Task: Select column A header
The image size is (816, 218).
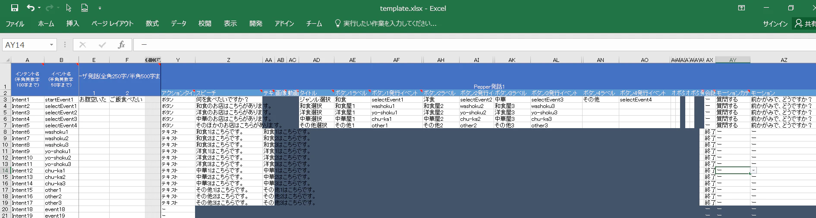Action: tap(27, 60)
